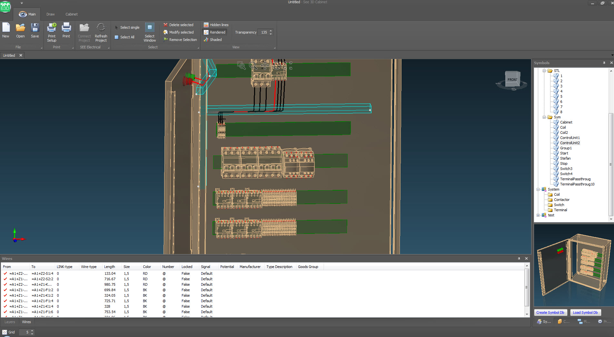Click Delete selected in the ribbon
The height and width of the screenshot is (337, 614).
pos(178,25)
